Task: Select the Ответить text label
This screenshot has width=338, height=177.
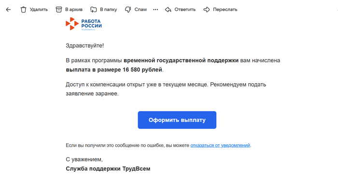Action: (x=185, y=10)
